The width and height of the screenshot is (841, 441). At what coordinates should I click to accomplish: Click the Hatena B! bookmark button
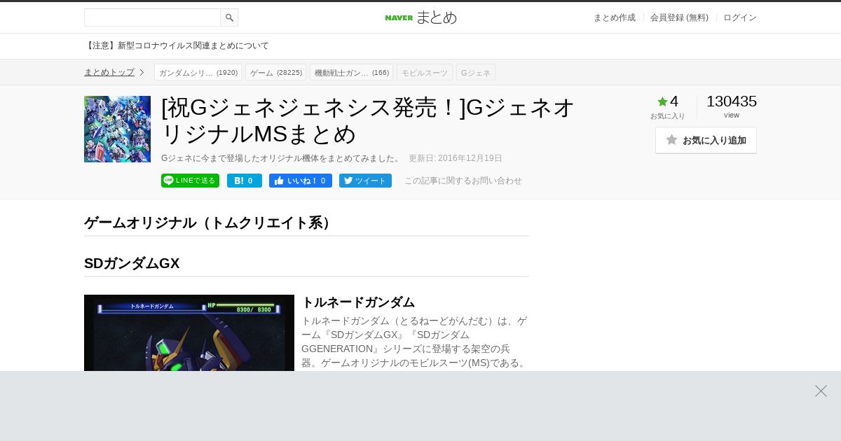[245, 181]
